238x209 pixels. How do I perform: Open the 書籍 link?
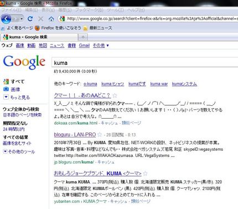point(71,45)
